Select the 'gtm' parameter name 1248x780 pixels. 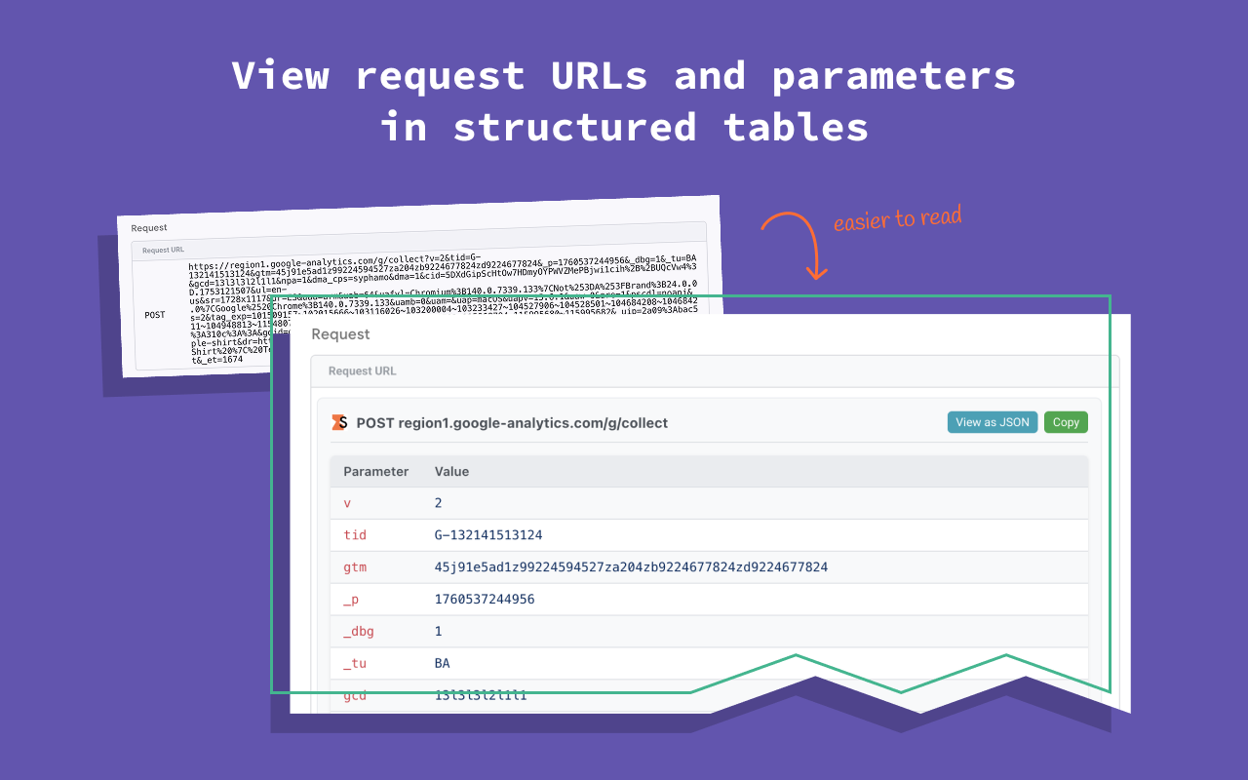coord(355,567)
